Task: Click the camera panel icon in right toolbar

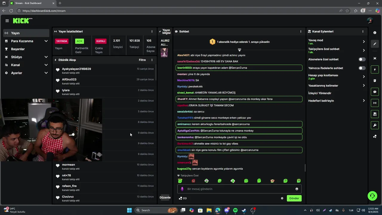Action: click(x=375, y=114)
